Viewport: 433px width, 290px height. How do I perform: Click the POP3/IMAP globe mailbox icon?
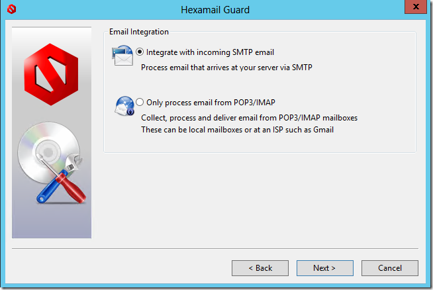(x=124, y=106)
